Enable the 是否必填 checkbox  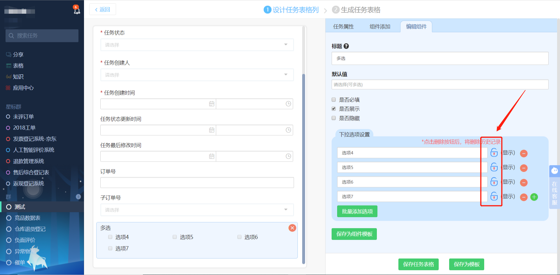tap(334, 100)
